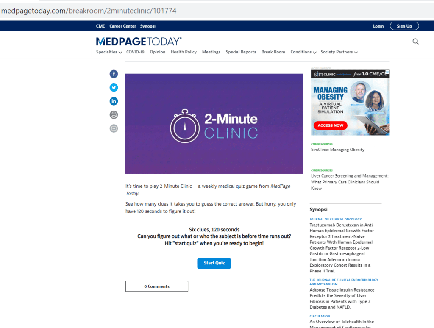434x328 pixels.
Task: Close the SimClinic ad with X
Action: coord(387,72)
